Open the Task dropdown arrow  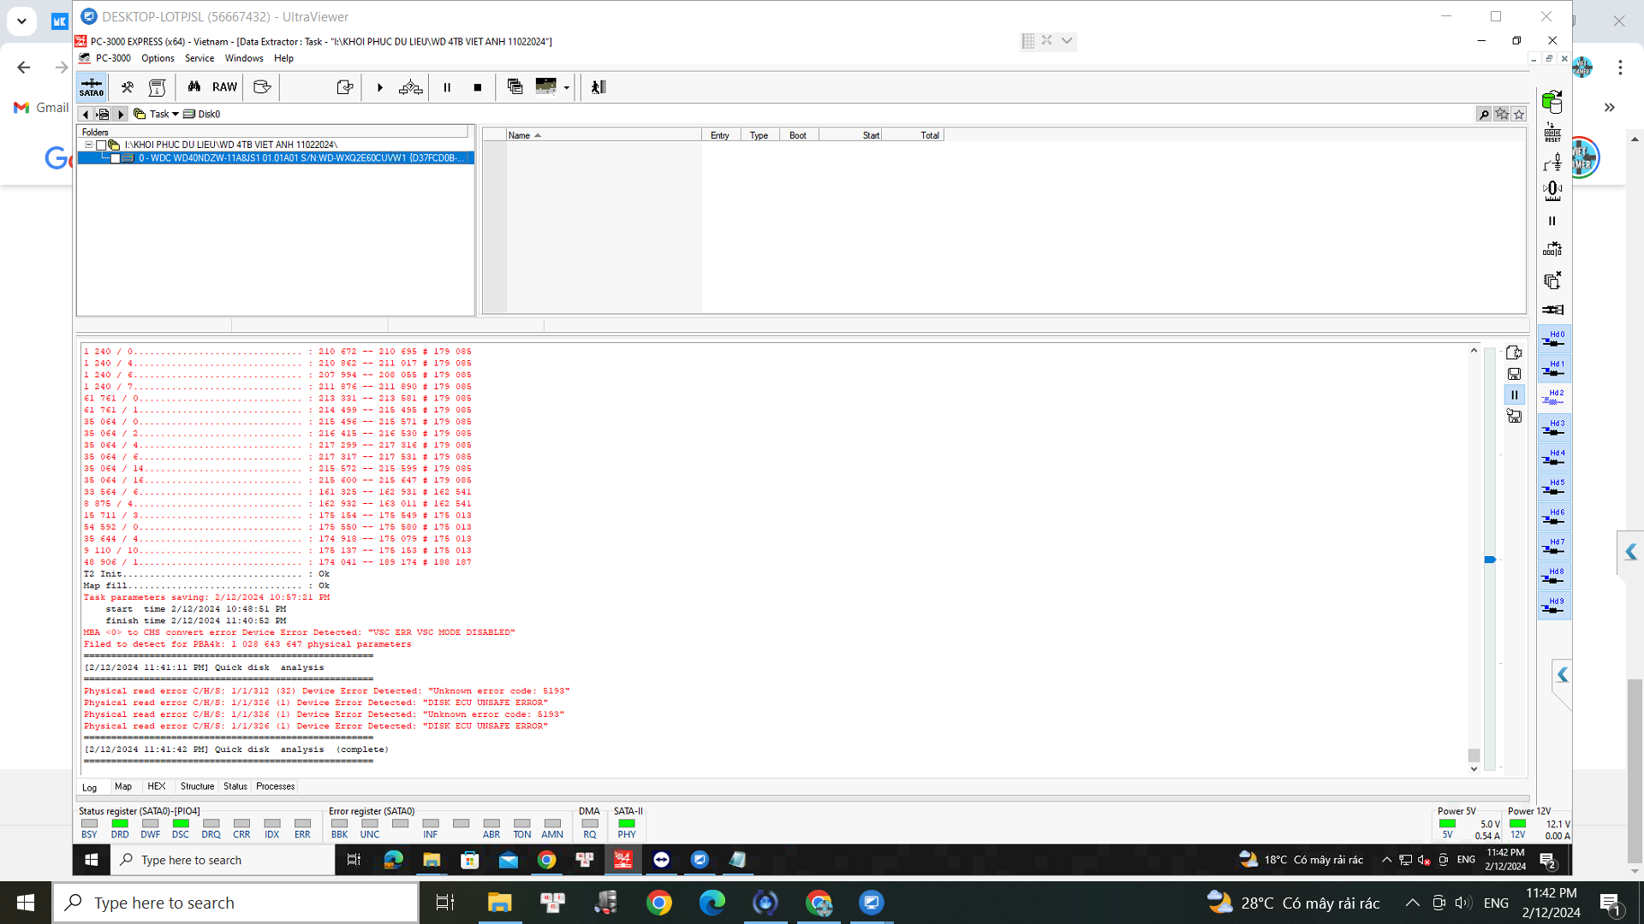pos(176,115)
